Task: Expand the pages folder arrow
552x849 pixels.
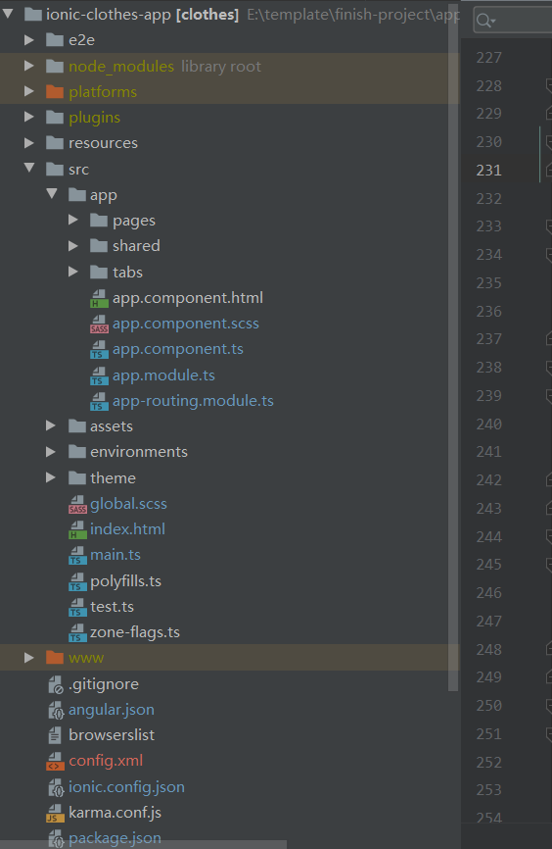Action: point(73,220)
